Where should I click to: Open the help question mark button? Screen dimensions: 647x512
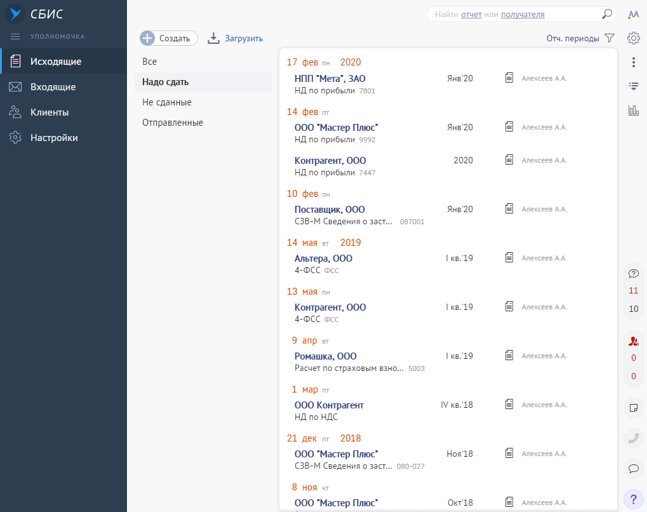633,499
